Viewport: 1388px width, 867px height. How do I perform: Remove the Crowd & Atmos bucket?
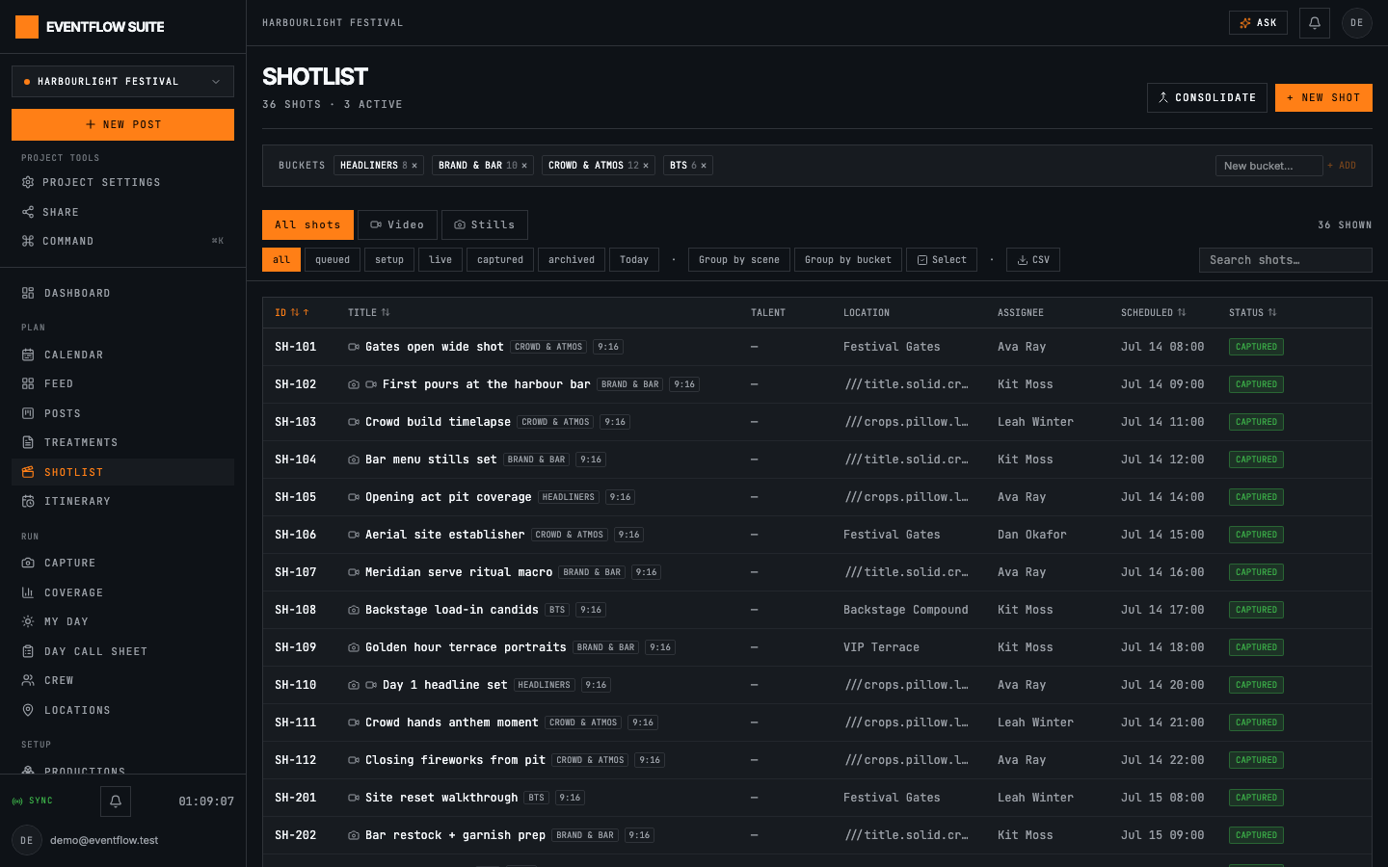(x=646, y=166)
